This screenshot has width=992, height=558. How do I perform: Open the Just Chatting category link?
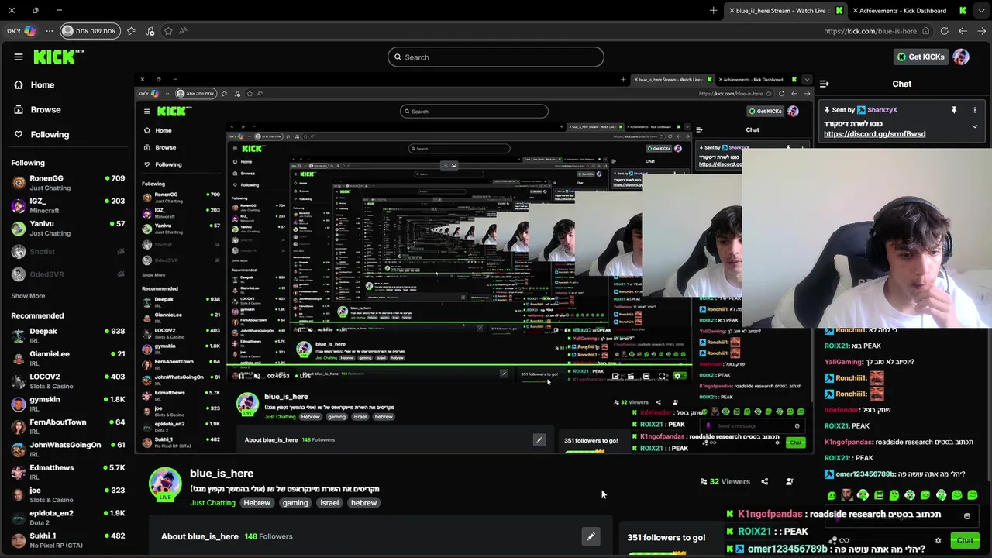[212, 503]
